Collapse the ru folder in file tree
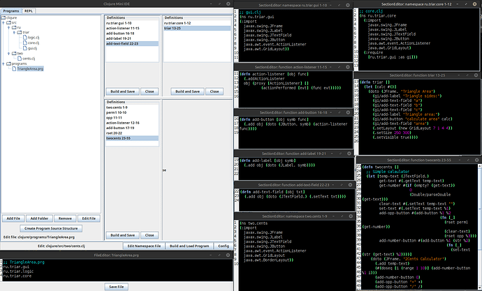Screen dimensions: 482x291 (x=10, y=27)
